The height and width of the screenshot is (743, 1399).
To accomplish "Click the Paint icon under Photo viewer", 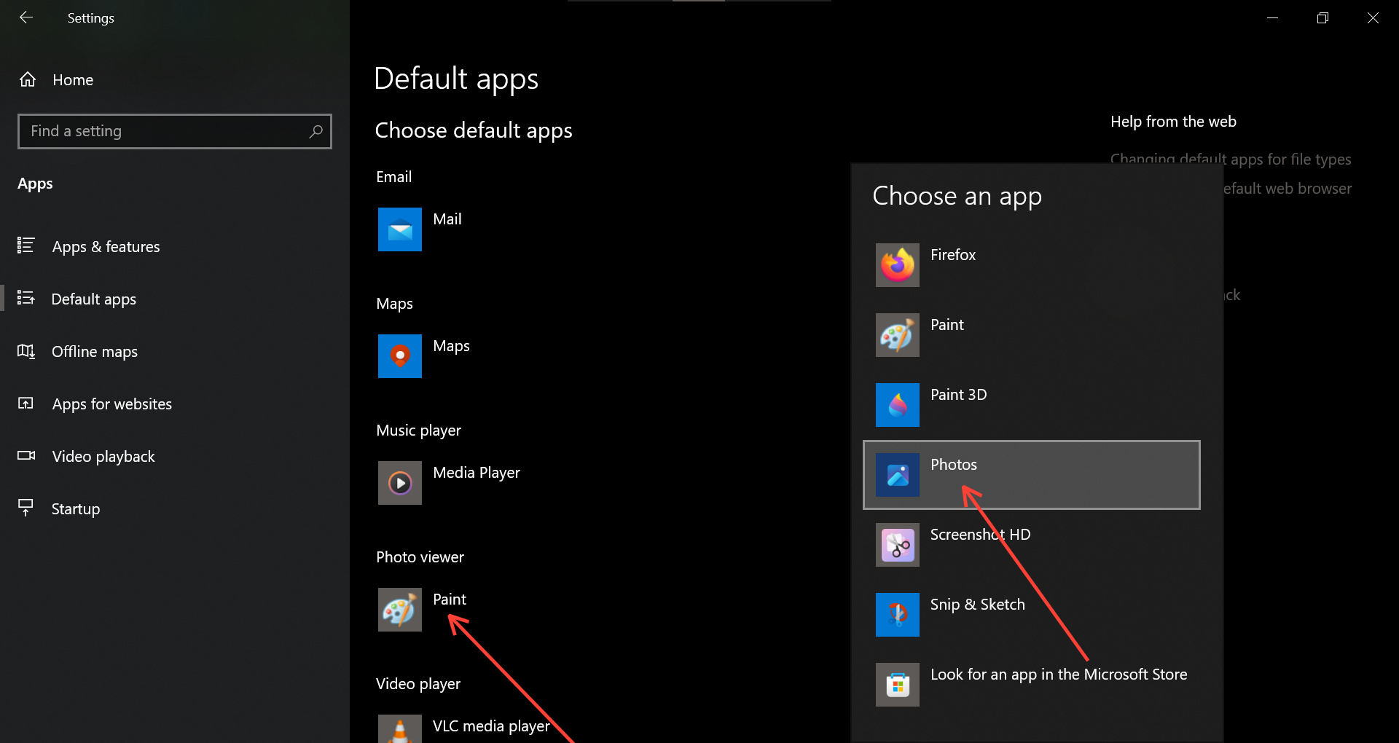I will [x=400, y=610].
